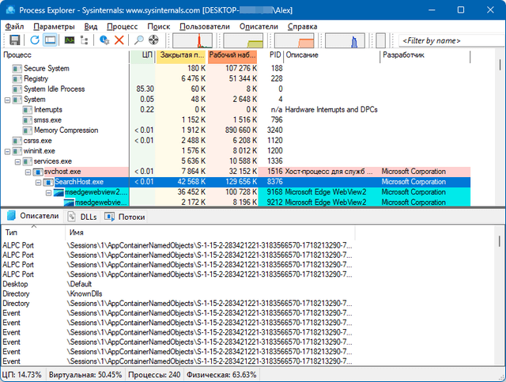Click the Refresh toolbar icon

(35, 40)
